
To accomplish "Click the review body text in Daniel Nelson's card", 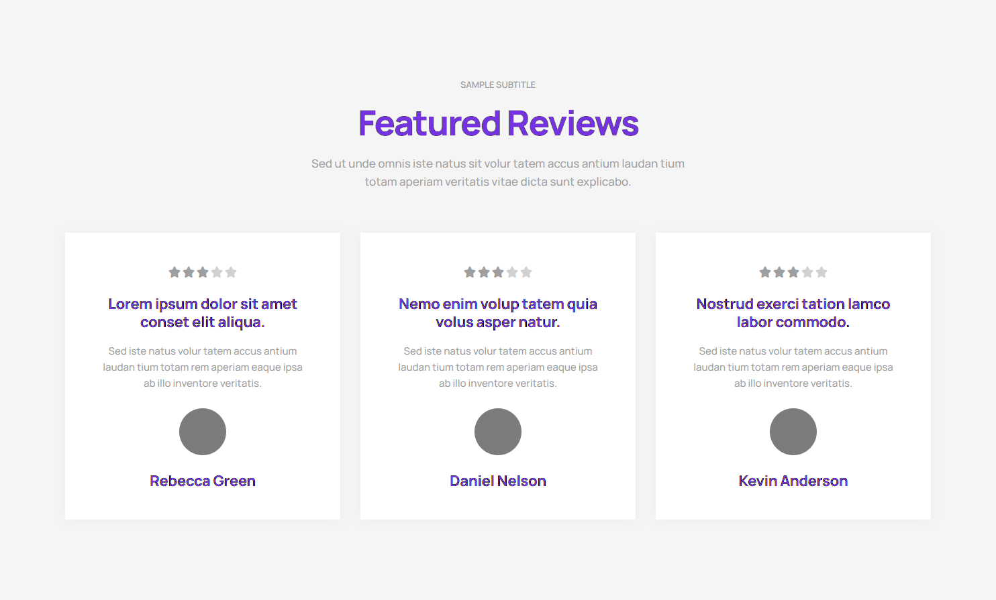I will [x=498, y=367].
